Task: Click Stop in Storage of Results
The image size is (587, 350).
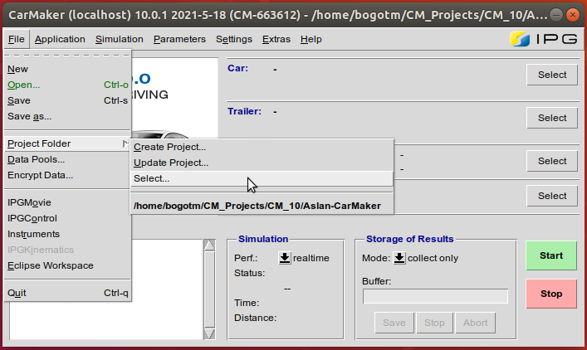Action: click(x=434, y=323)
